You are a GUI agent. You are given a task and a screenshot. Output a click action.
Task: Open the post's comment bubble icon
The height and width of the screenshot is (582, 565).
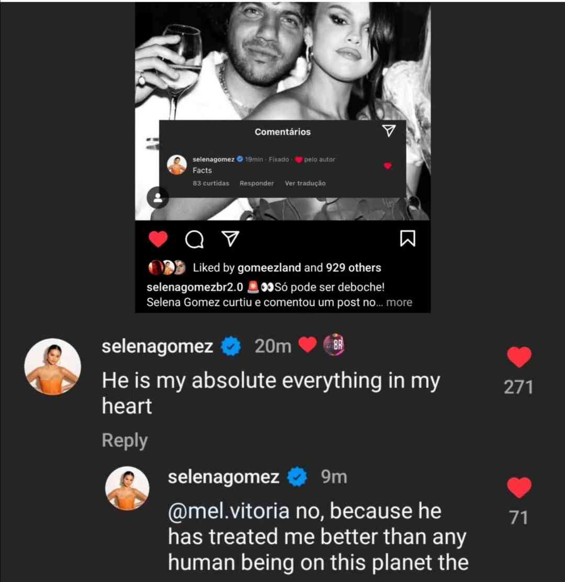click(195, 240)
